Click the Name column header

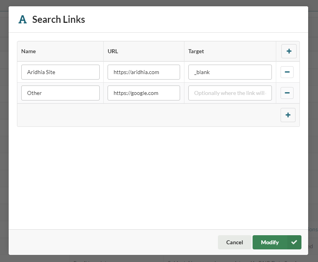click(28, 51)
